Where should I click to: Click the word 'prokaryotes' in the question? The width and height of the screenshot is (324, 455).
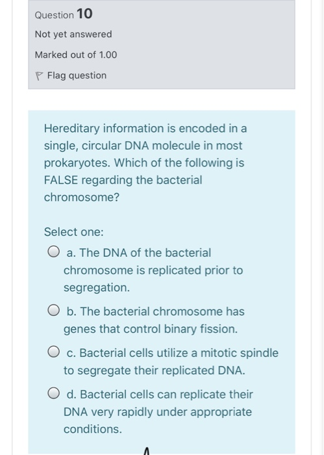point(77,163)
